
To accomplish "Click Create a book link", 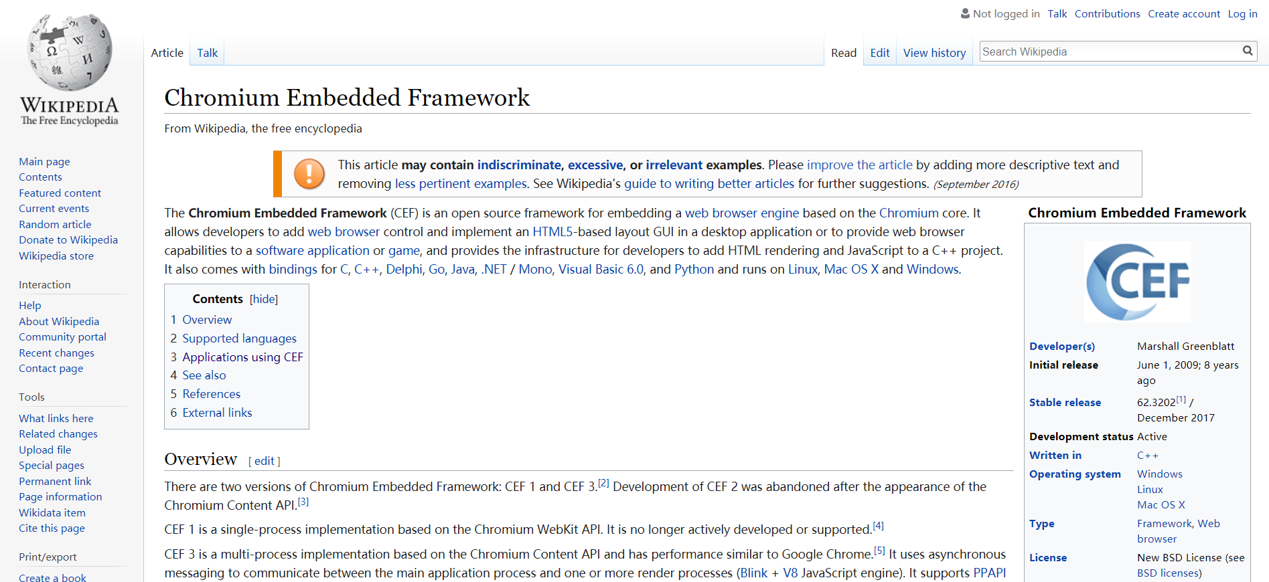I will point(52,577).
